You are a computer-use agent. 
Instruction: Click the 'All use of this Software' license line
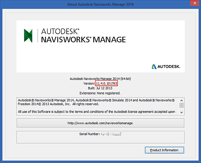tap(96, 112)
